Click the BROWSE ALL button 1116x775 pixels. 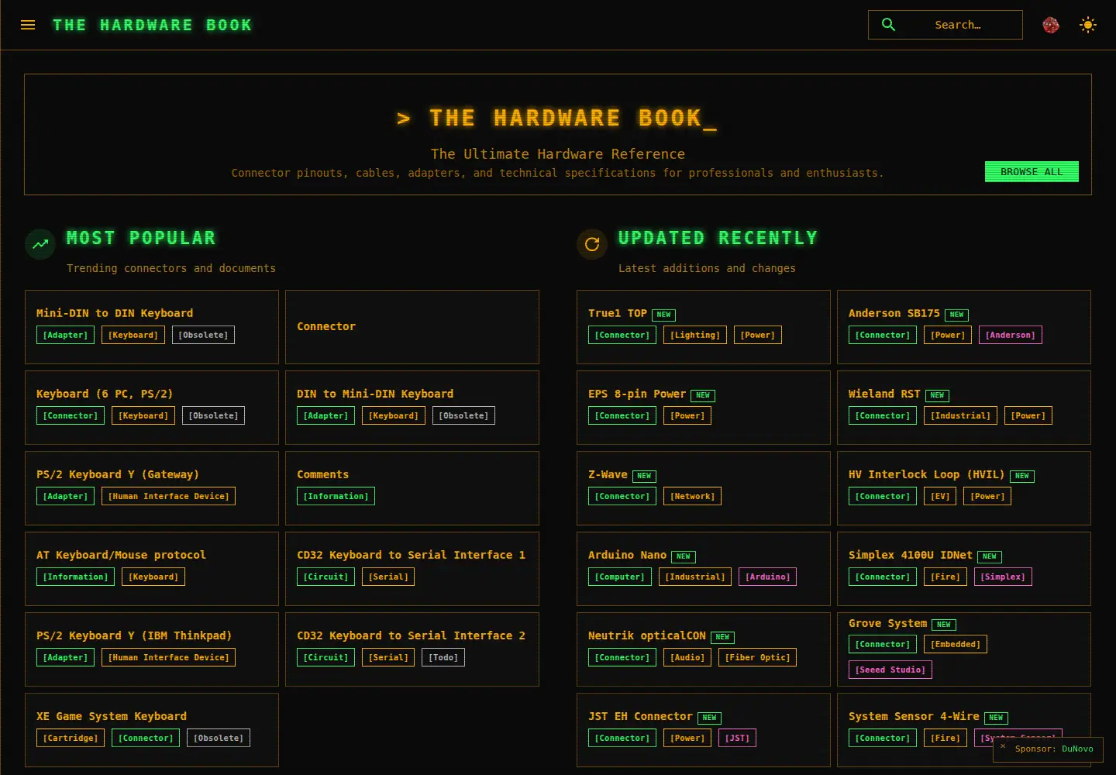pos(1032,171)
